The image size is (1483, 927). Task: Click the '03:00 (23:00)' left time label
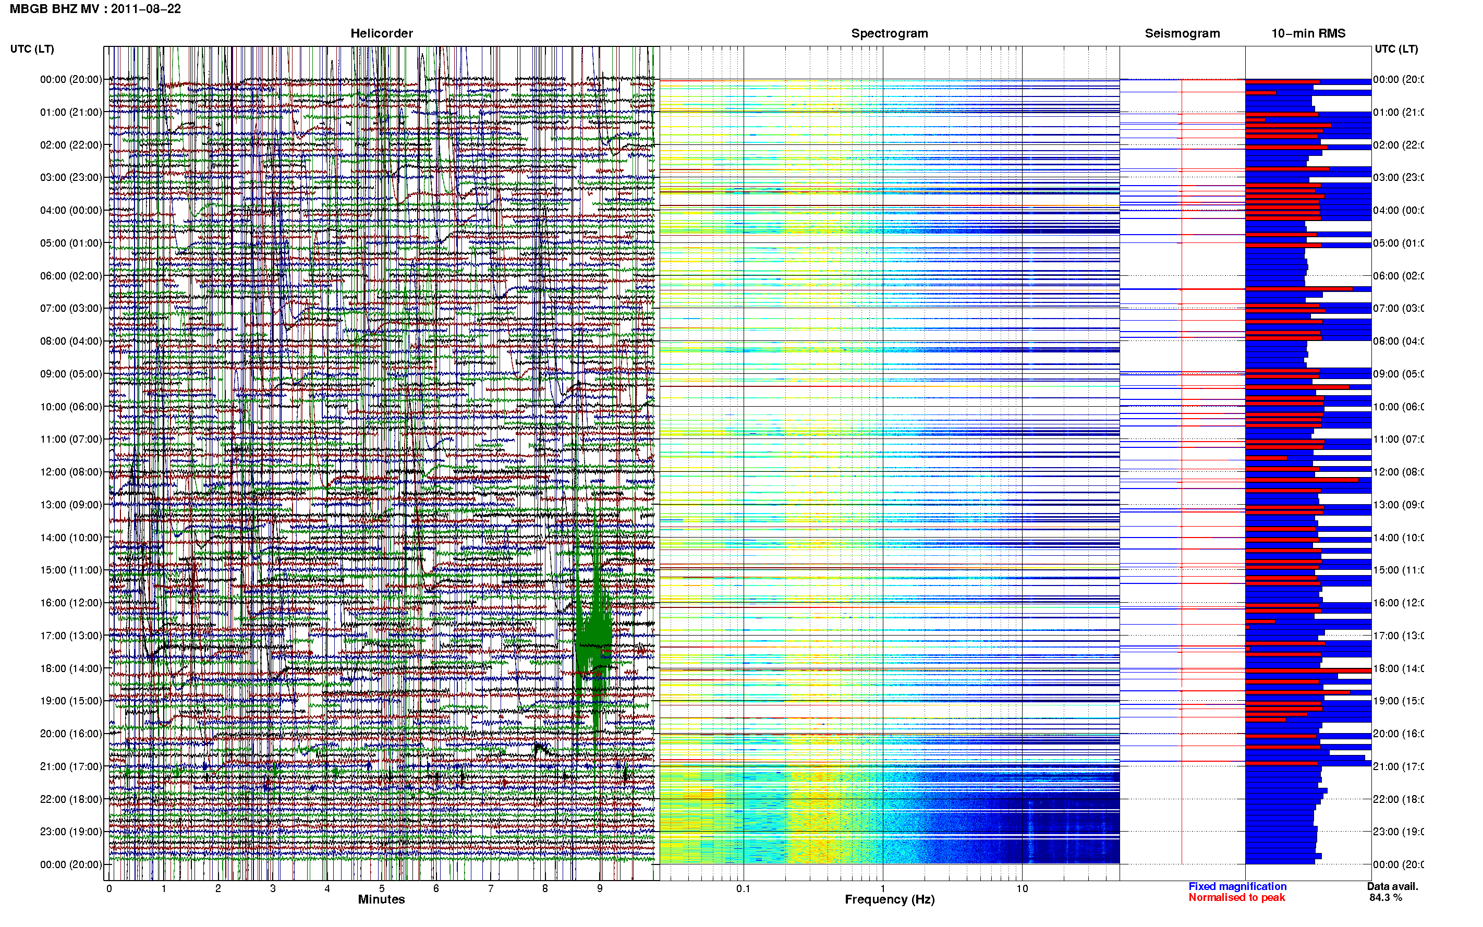pyautogui.click(x=71, y=177)
